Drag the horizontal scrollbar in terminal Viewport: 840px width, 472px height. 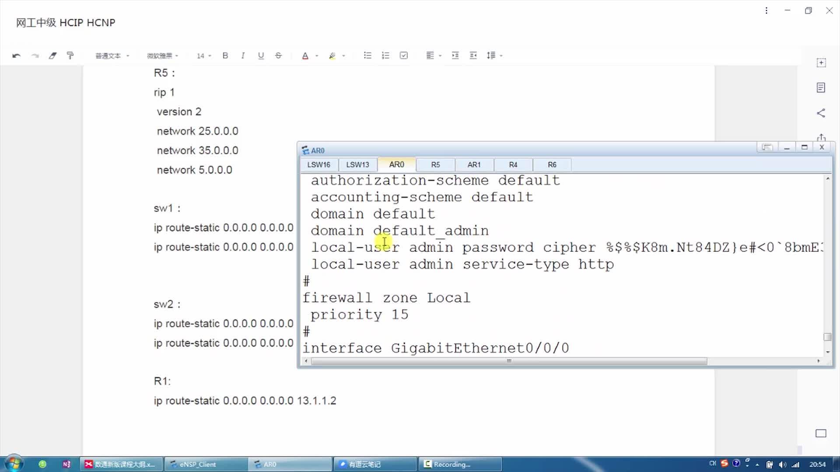click(x=507, y=361)
